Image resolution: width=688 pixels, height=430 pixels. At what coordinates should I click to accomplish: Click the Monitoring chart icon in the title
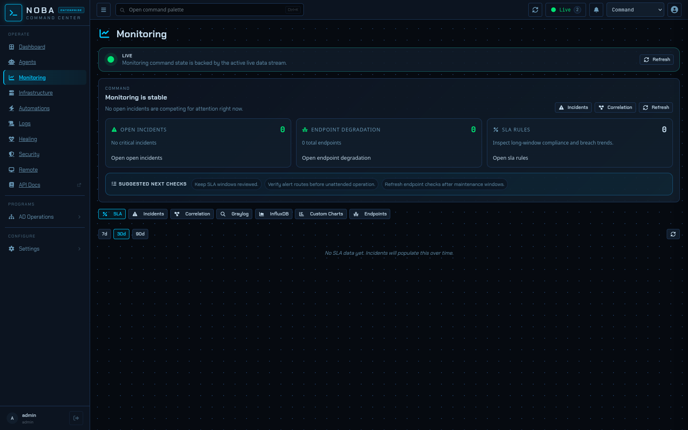104,34
